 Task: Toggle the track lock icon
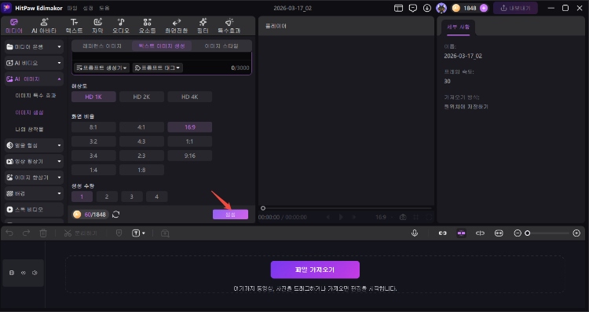pyautogui.click(x=12, y=273)
